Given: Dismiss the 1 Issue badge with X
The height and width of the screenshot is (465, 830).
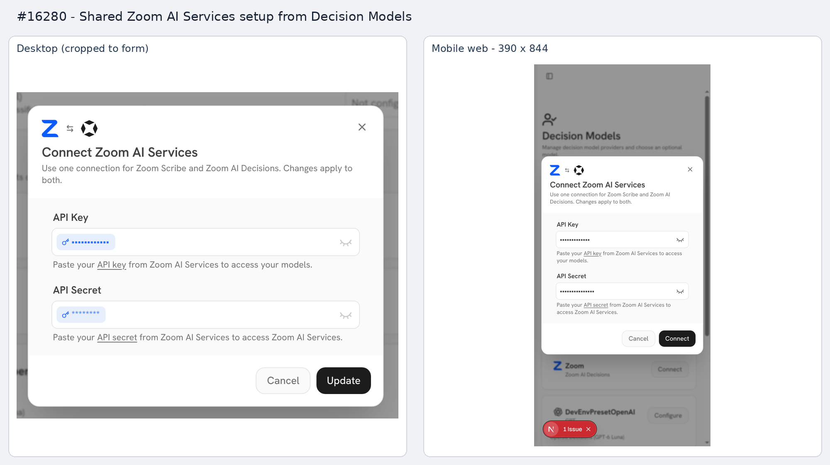Looking at the screenshot, I should (588, 429).
